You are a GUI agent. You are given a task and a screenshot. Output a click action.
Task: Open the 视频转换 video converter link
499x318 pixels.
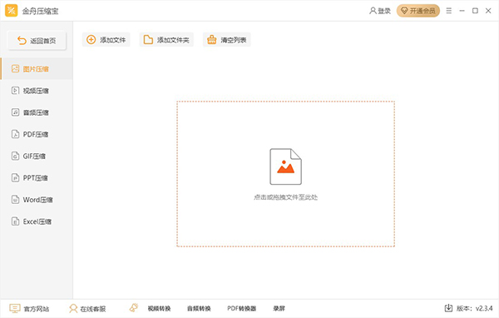click(x=159, y=309)
